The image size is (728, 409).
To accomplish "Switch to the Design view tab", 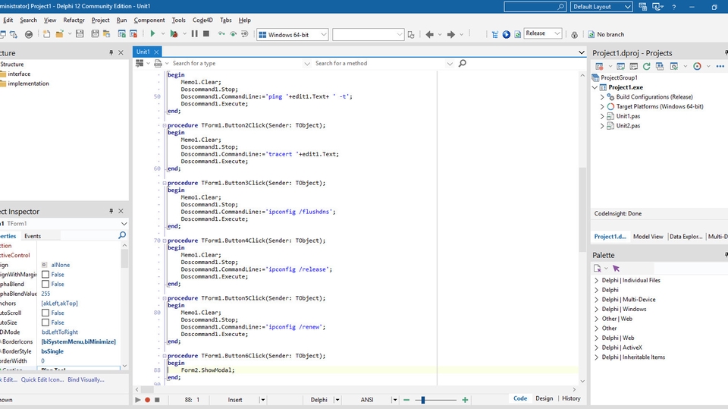I will pos(544,398).
